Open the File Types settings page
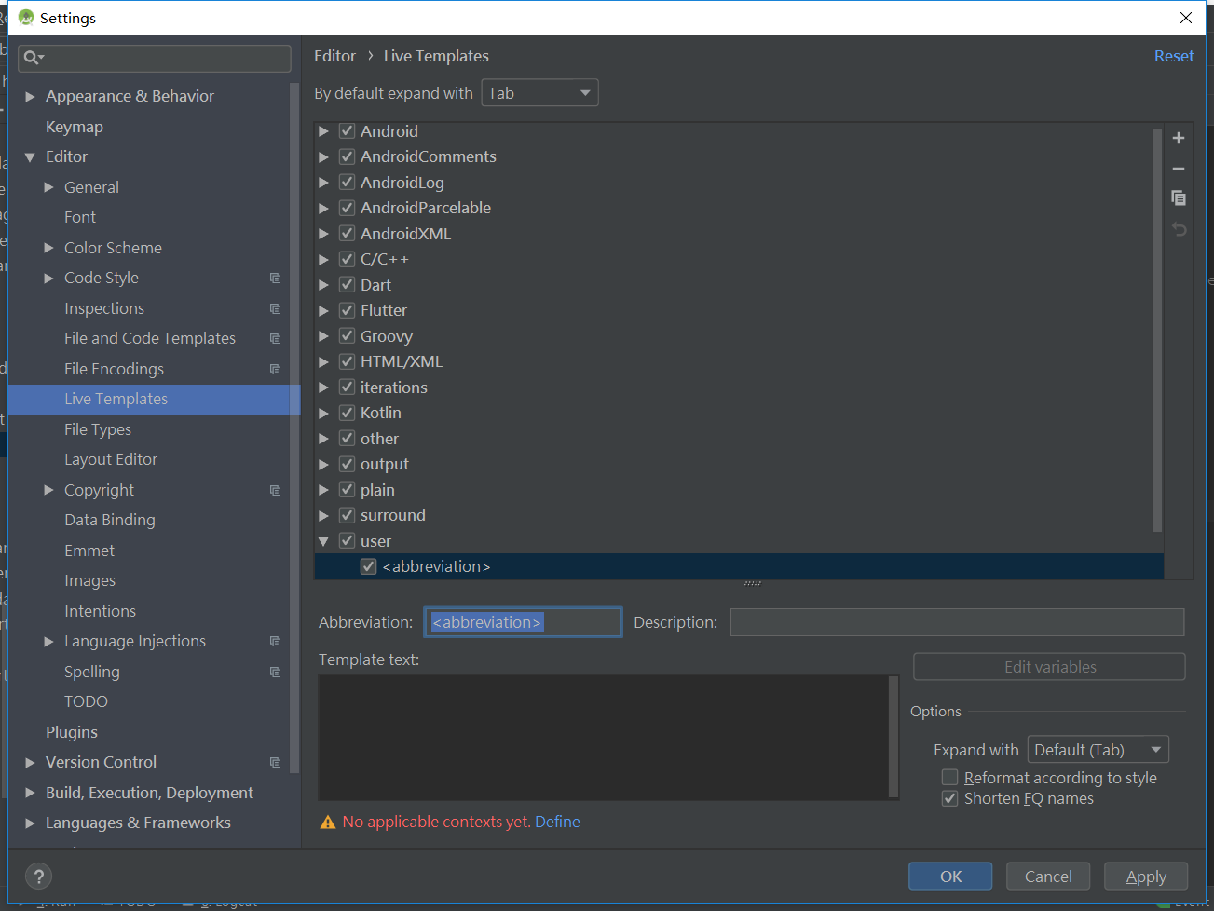 pos(98,429)
